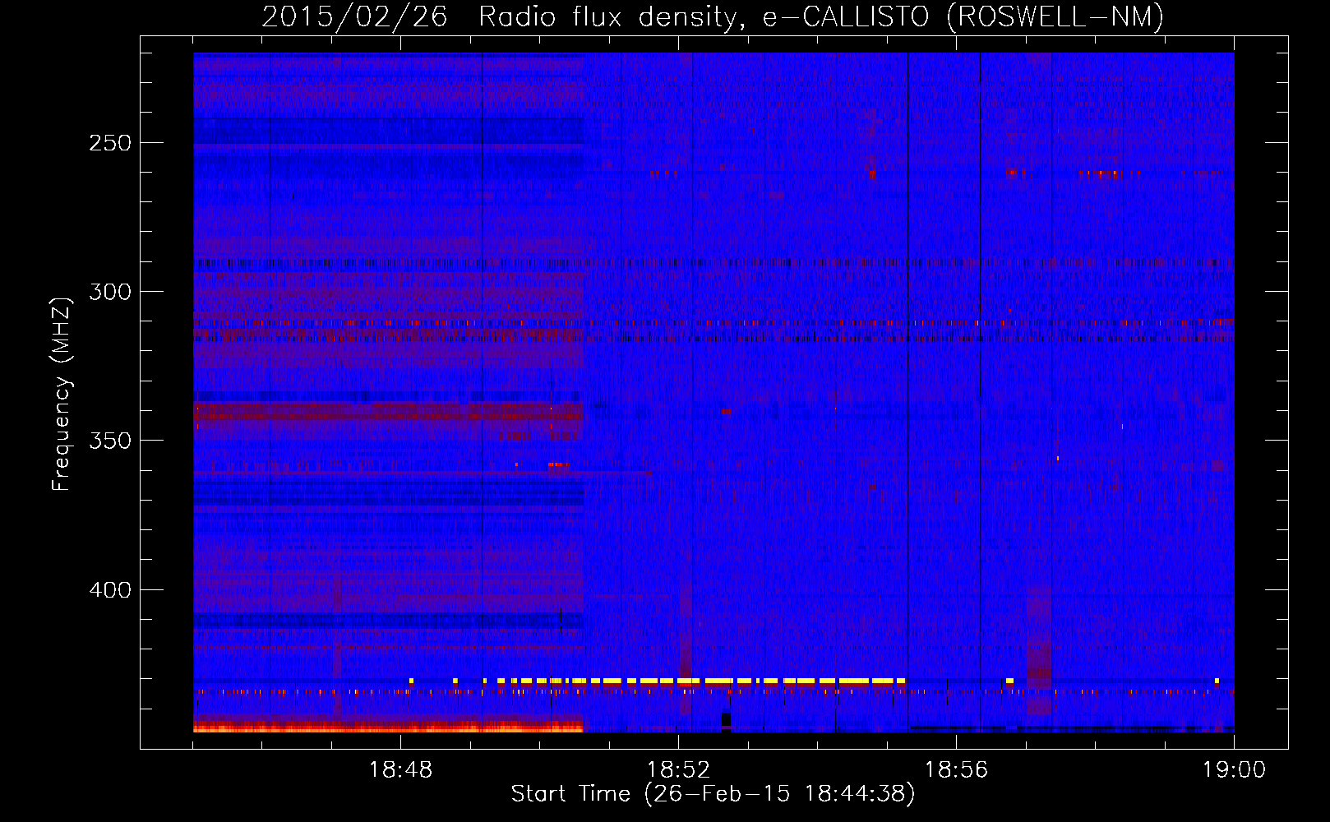Click the 300 frequency tick label

pos(110,292)
